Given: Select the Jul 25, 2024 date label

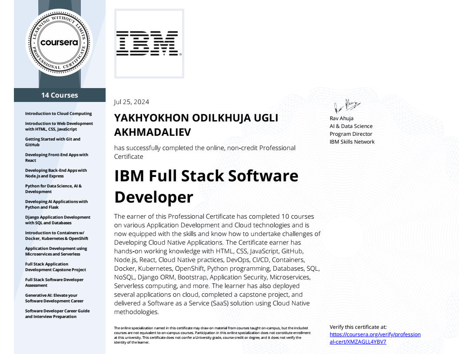Looking at the screenshot, I should tap(131, 102).
